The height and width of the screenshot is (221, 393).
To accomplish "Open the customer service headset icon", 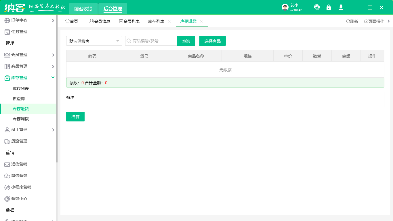I will point(316,7).
